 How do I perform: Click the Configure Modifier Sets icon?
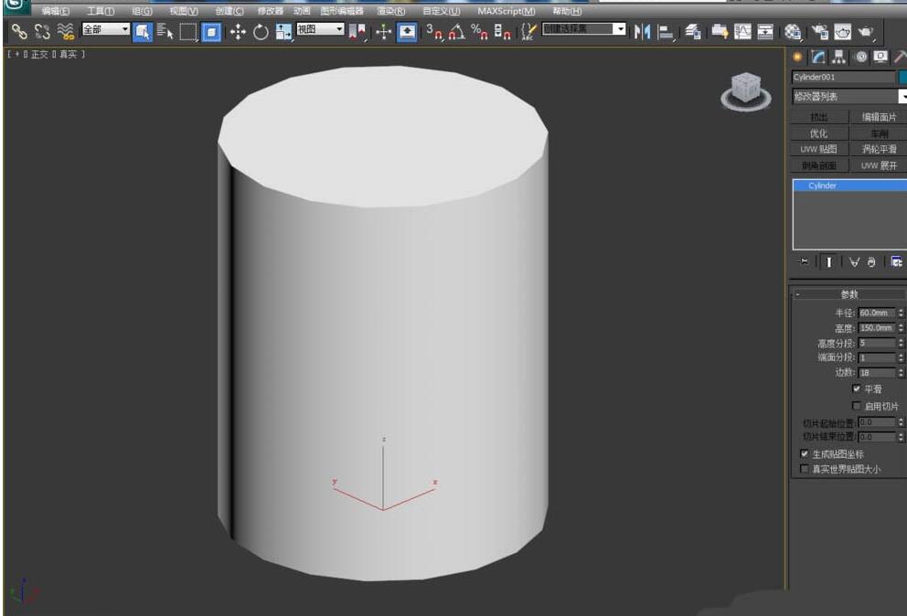coord(897,262)
